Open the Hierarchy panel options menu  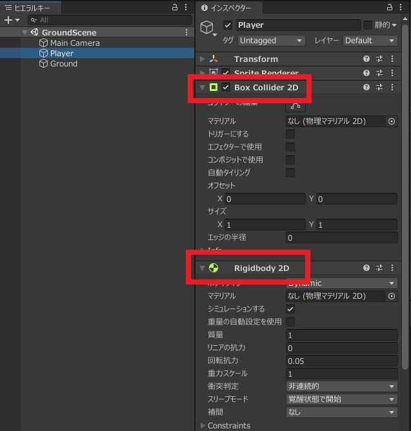click(186, 8)
